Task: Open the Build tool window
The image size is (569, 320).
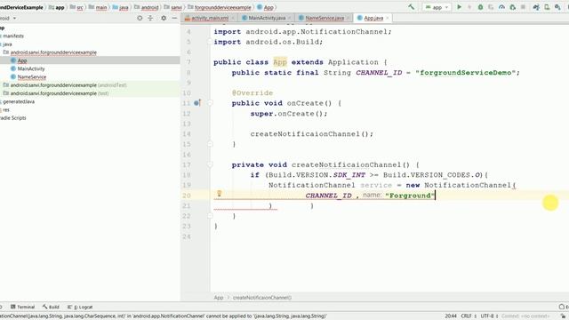Action: (x=51, y=307)
